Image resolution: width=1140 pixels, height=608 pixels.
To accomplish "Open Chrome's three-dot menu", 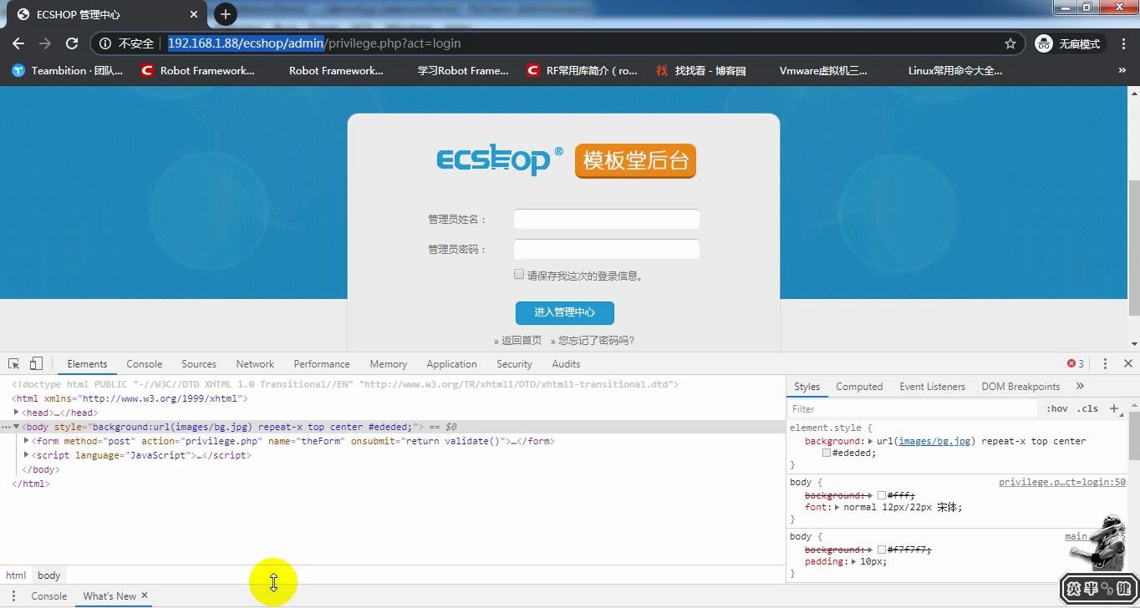I will [1123, 43].
